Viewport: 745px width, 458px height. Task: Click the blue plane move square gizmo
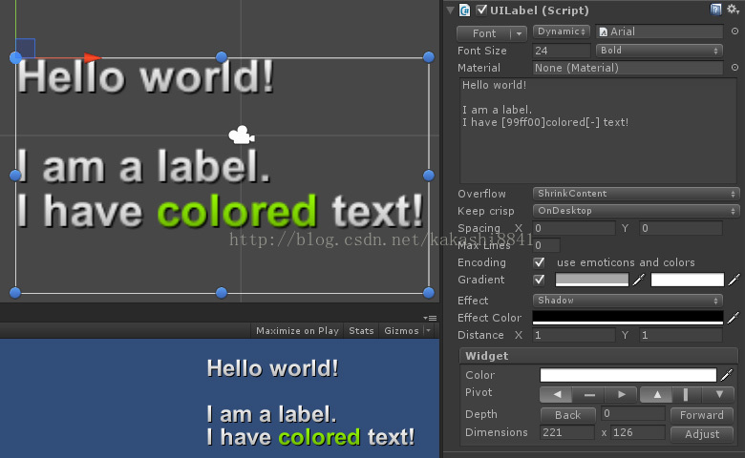pos(25,48)
